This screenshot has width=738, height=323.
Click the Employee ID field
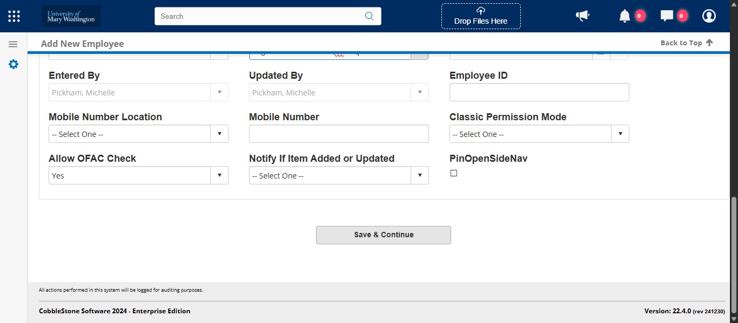[539, 92]
